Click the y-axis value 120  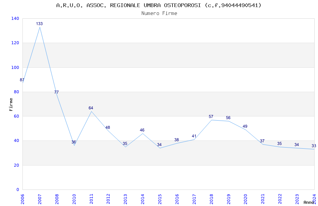click(15, 43)
